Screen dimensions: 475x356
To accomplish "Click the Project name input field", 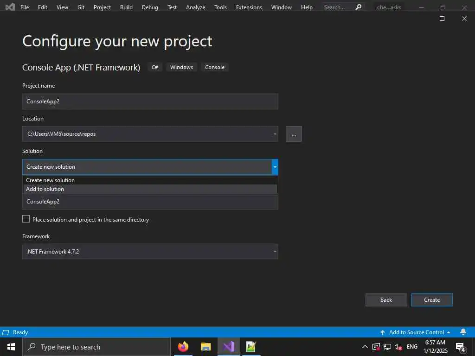I will (150, 102).
